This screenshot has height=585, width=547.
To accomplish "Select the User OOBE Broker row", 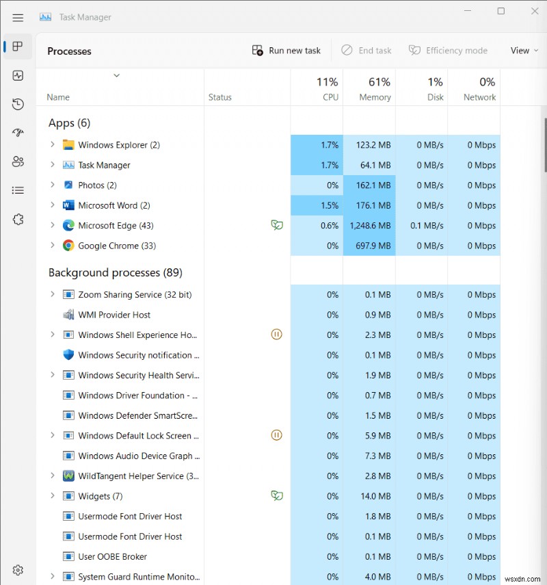I will tap(269, 556).
